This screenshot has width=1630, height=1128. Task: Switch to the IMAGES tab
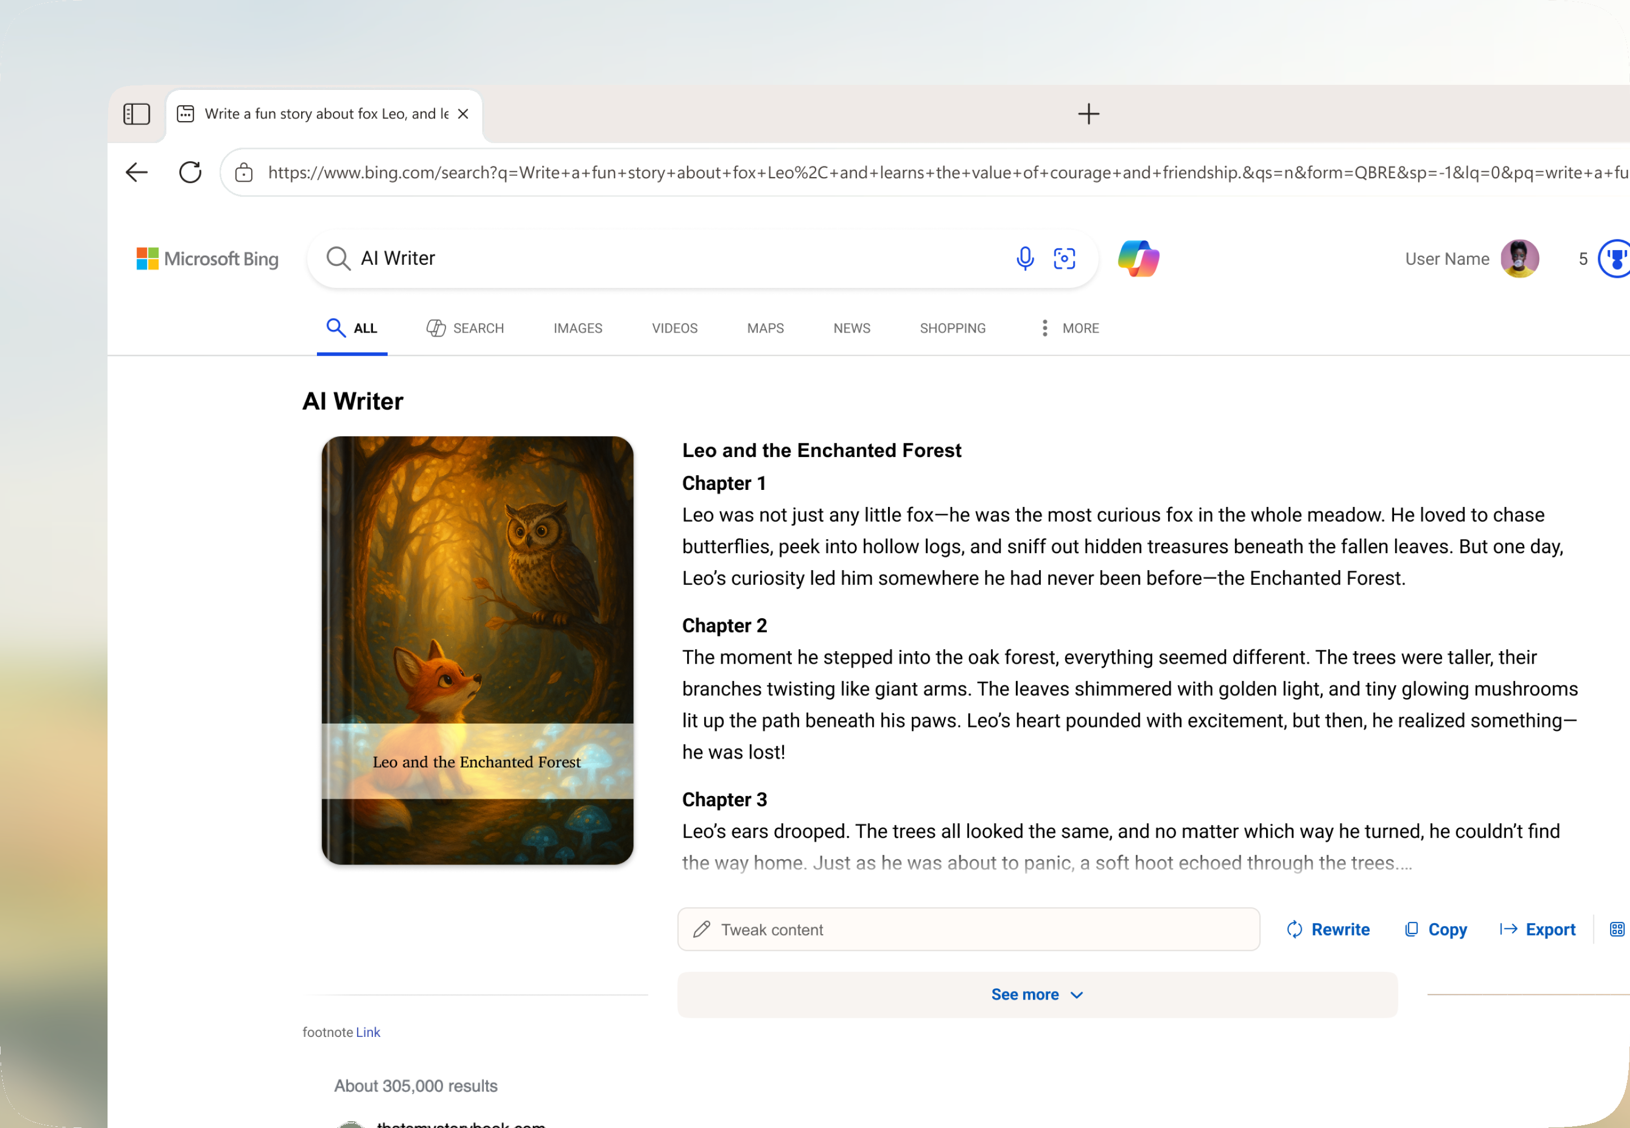click(x=578, y=328)
